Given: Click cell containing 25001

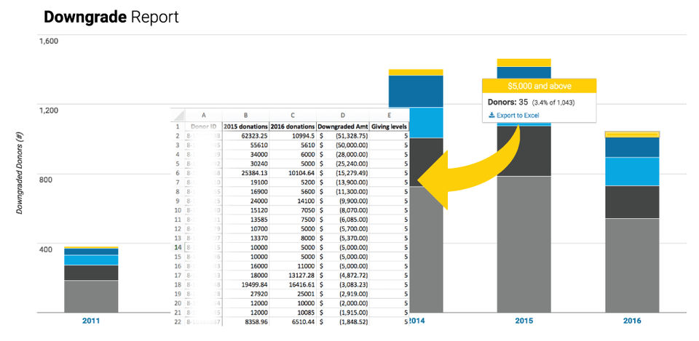Looking at the screenshot, I should (x=293, y=294).
